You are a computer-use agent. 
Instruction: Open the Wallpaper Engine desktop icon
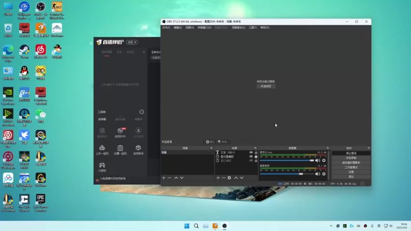click(x=24, y=10)
